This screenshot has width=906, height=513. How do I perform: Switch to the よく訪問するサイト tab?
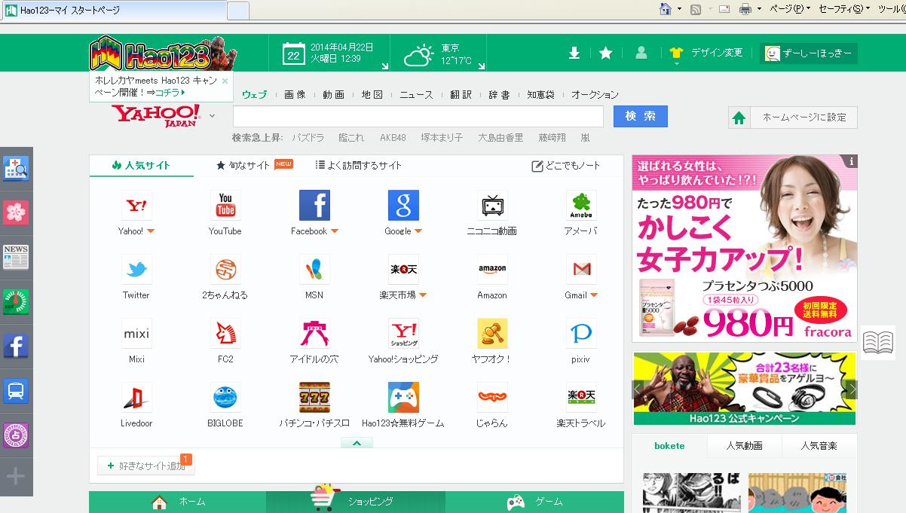[358, 165]
